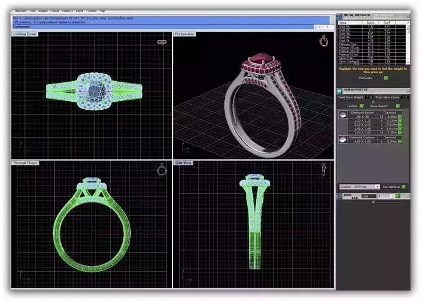
Task: Click the halo setting in Looking Down viewport
Action: 95,91
